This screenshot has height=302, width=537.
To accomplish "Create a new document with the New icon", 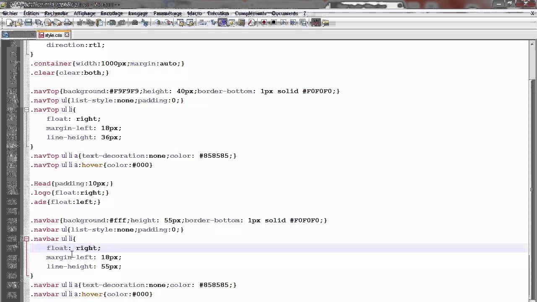I will tap(10, 23).
